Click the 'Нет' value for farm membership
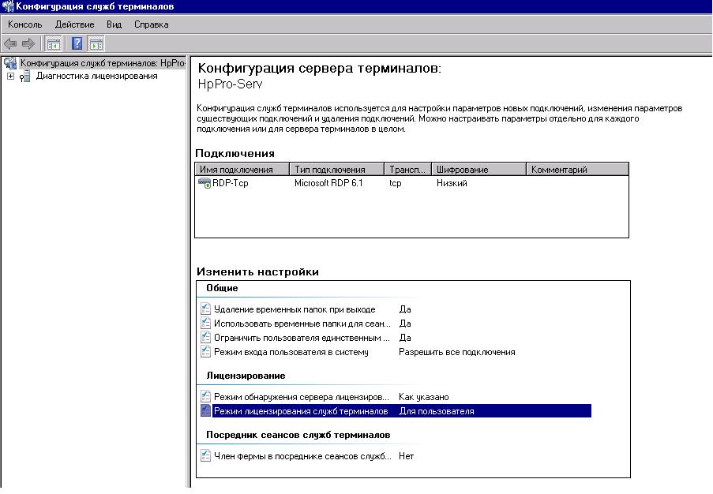713x494 pixels. click(x=406, y=456)
